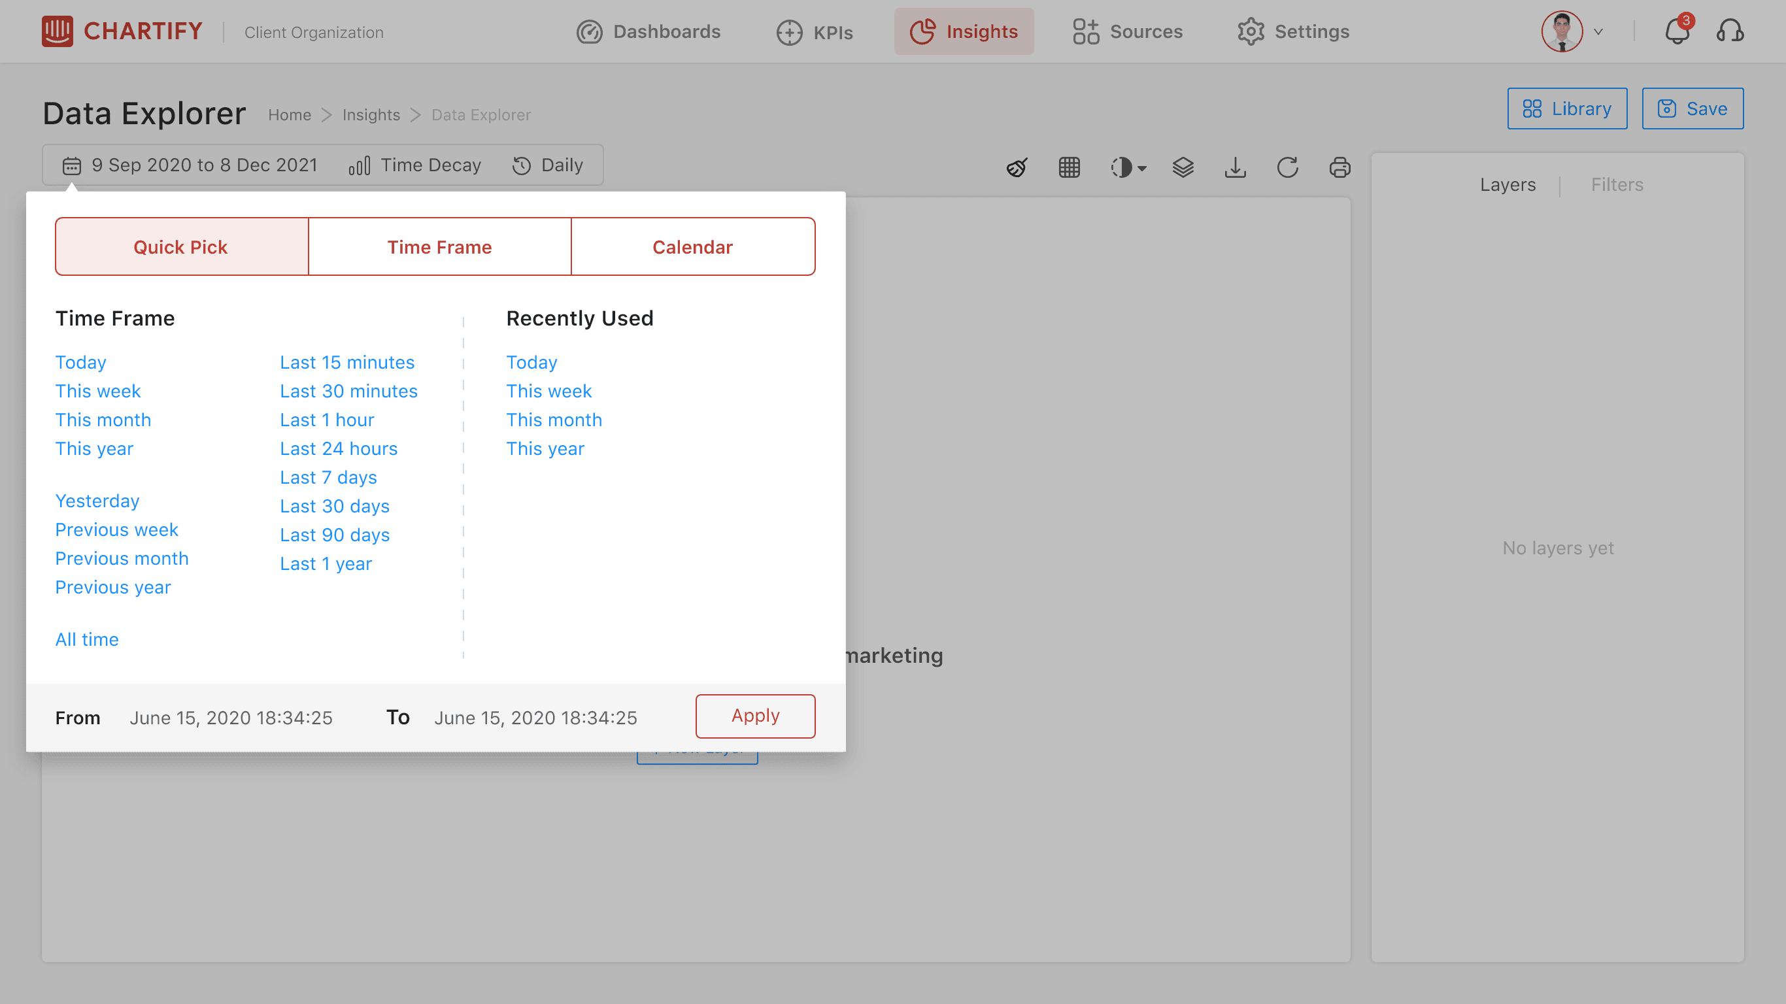The image size is (1786, 1004).
Task: Click the notifications bell icon
Action: 1678,31
